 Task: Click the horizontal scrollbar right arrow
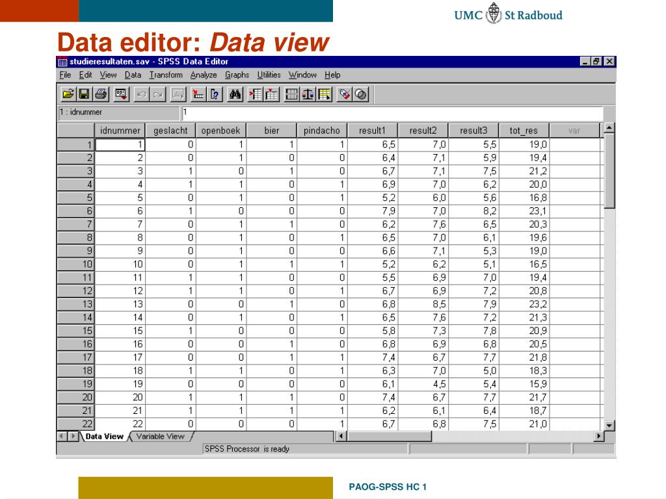[x=599, y=437]
